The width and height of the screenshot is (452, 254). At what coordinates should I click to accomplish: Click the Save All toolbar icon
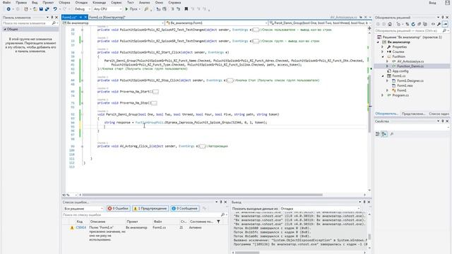[x=47, y=9]
